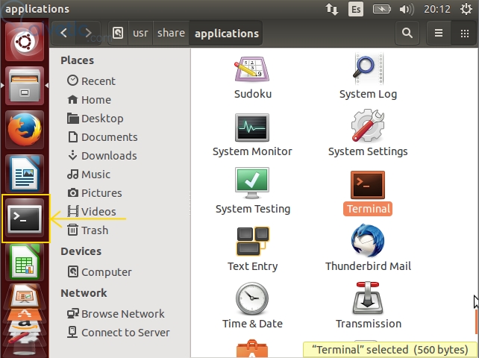479x358 pixels.
Task: Open the Ubuntu Dash from launcher
Action: (x=25, y=42)
